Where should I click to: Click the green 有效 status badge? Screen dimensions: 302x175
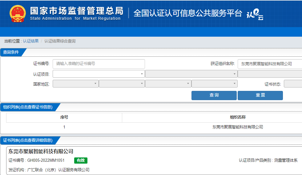pos(81,160)
